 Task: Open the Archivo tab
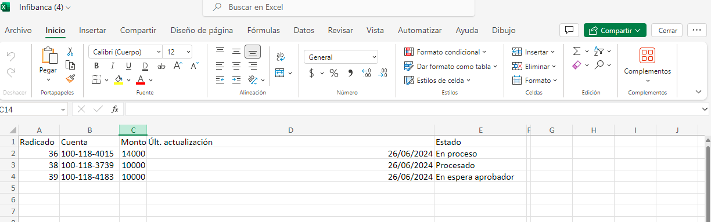[x=18, y=30]
